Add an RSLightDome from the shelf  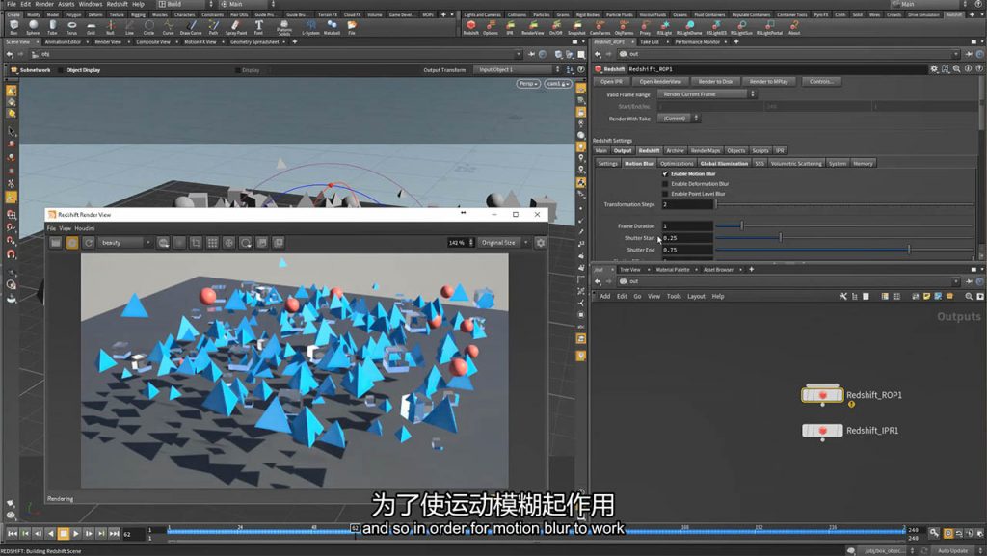tap(689, 27)
